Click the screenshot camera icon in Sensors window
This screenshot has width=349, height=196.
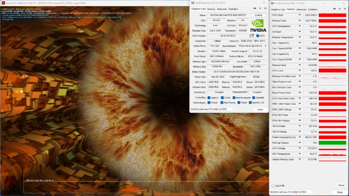(334, 9)
